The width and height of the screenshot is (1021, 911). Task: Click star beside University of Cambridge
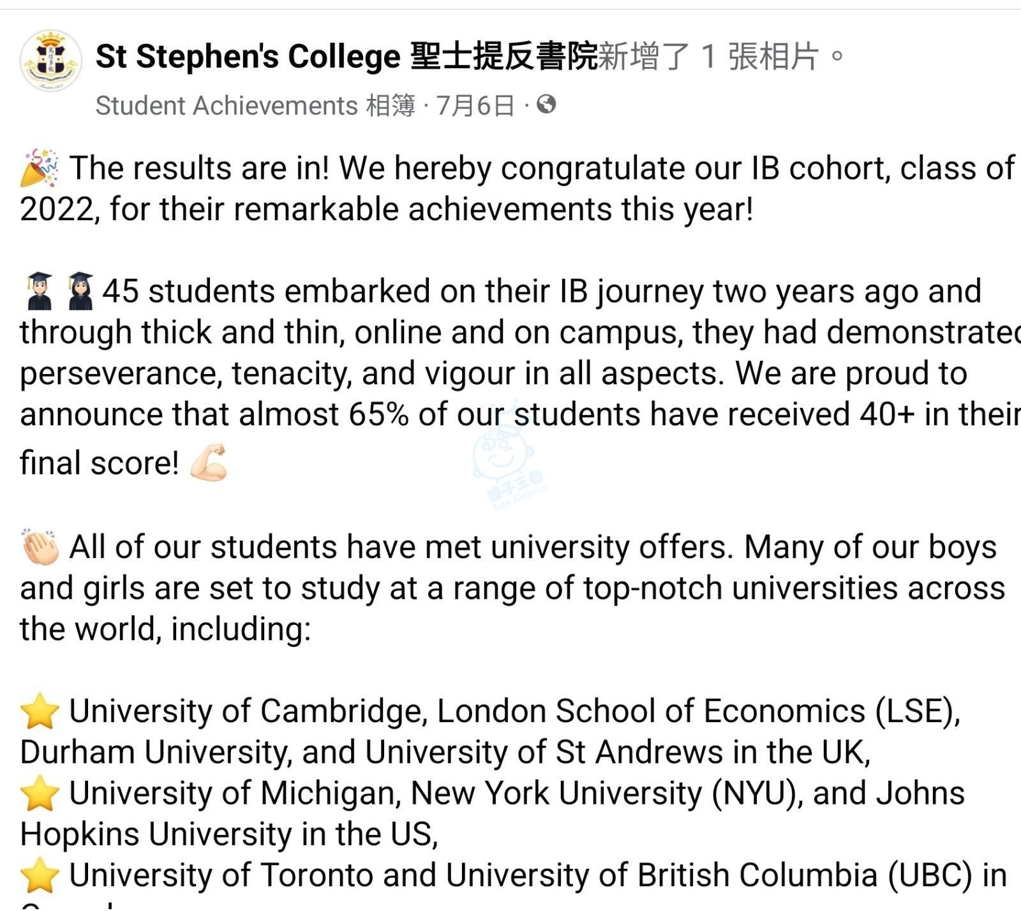[40, 711]
